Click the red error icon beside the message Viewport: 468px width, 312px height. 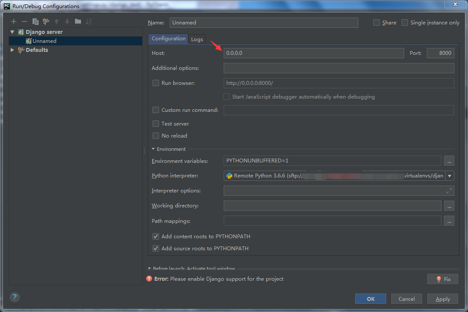[x=149, y=279]
